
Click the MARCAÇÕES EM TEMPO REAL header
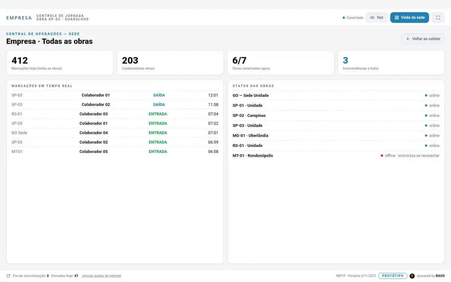[42, 86]
